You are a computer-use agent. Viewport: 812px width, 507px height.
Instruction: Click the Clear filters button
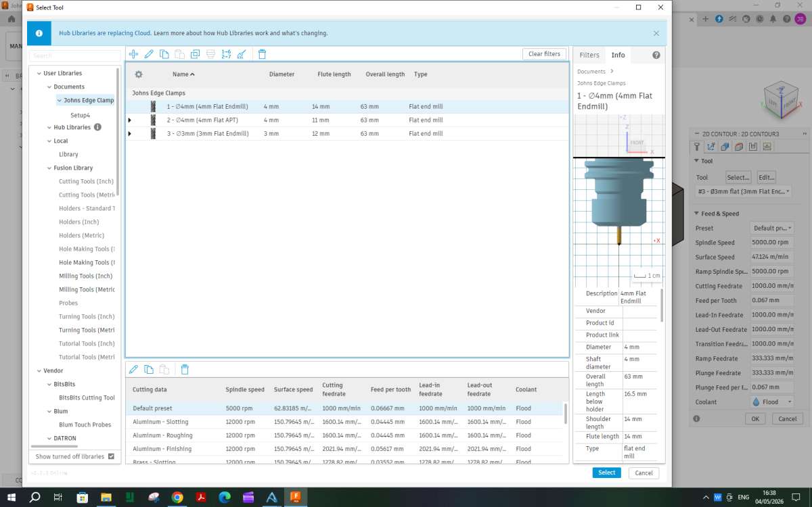[544, 54]
